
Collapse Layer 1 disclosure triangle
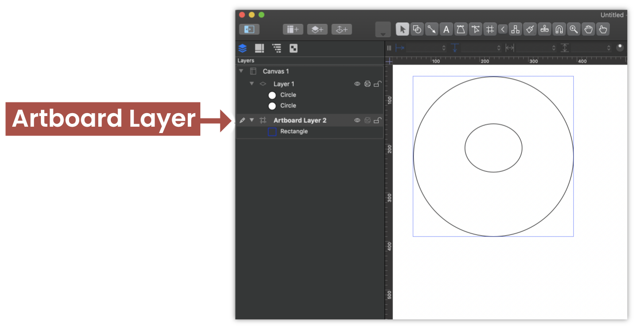tap(252, 84)
